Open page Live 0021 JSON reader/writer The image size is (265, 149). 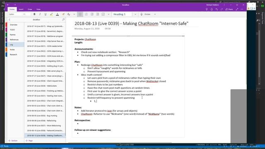tap(45, 46)
